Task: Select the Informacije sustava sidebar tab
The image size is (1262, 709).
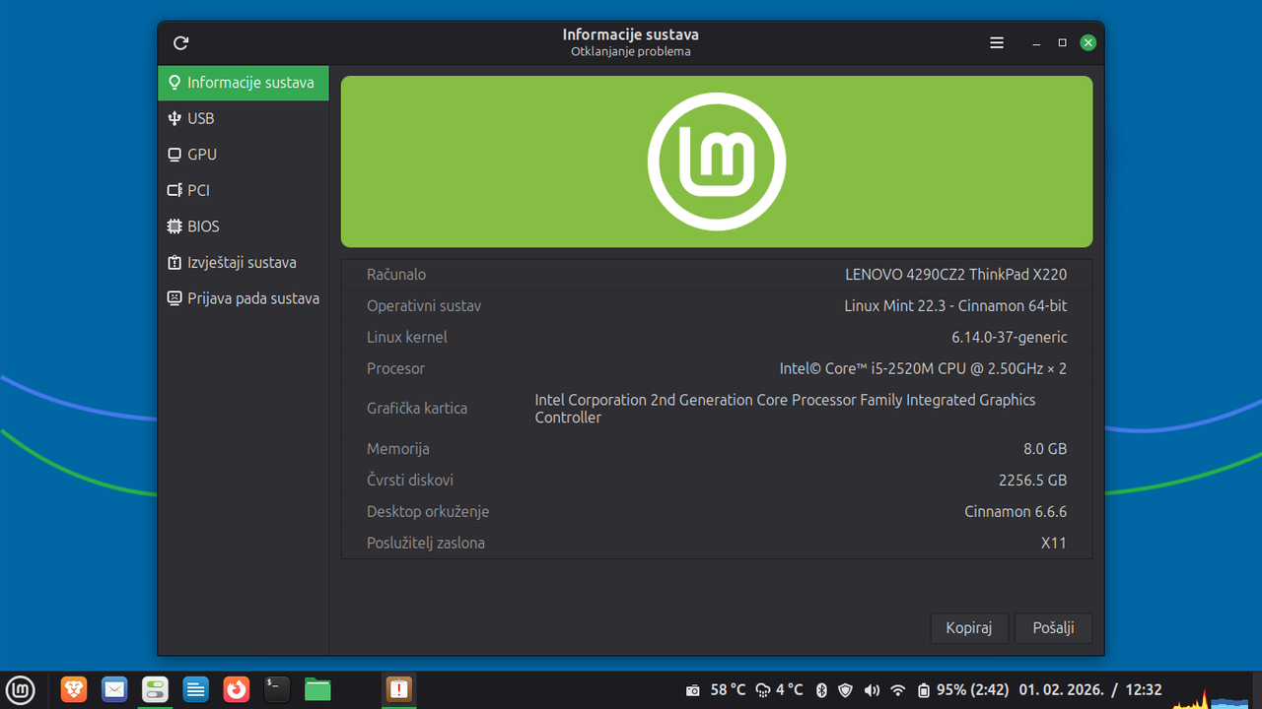Action: tap(244, 83)
